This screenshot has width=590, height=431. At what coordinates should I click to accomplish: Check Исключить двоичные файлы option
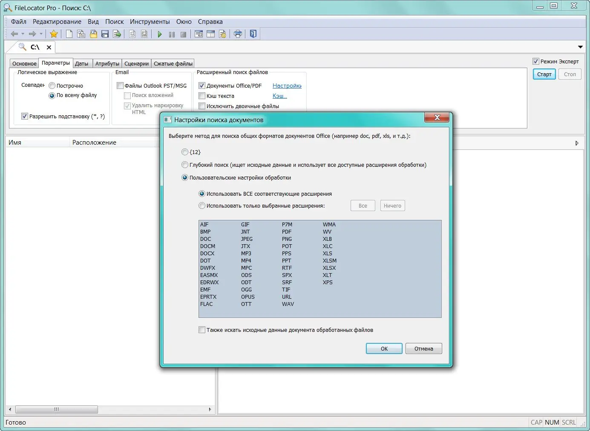click(x=202, y=106)
